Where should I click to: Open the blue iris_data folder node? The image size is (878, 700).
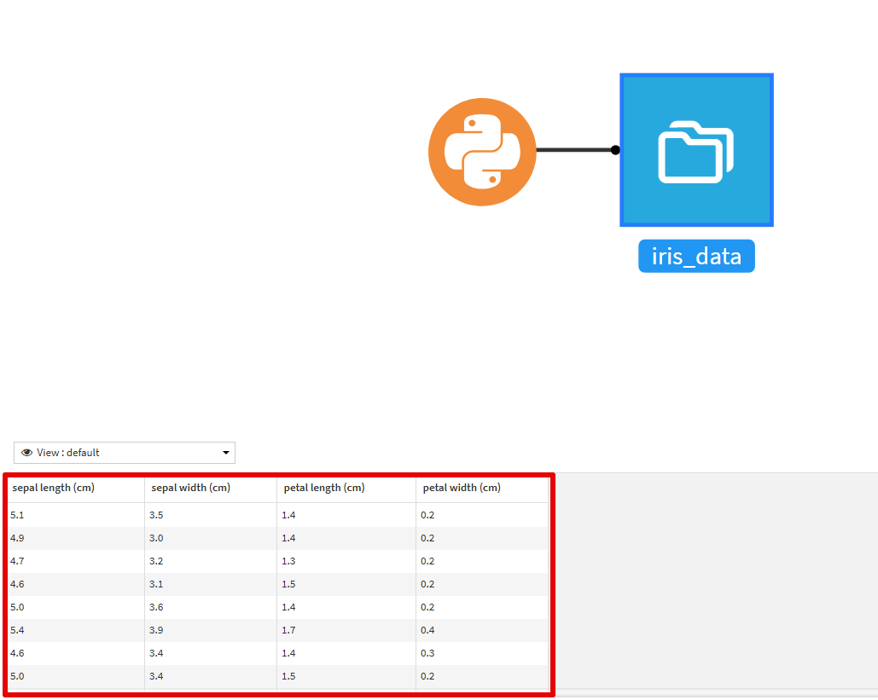click(x=696, y=150)
